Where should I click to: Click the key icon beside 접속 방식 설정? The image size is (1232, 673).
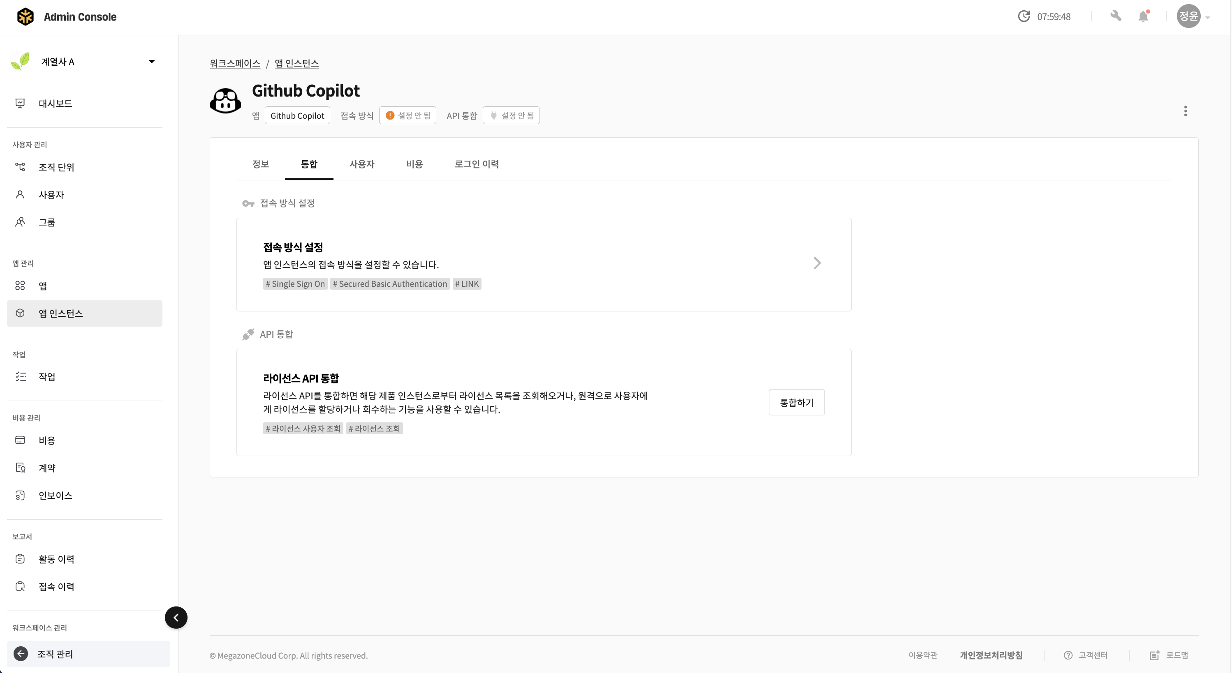(248, 204)
